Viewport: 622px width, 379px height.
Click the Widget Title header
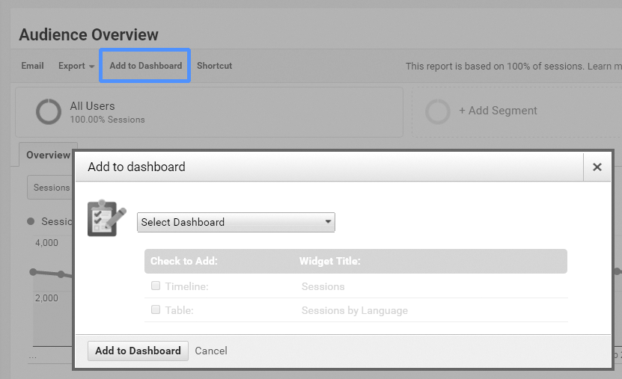[x=329, y=262]
